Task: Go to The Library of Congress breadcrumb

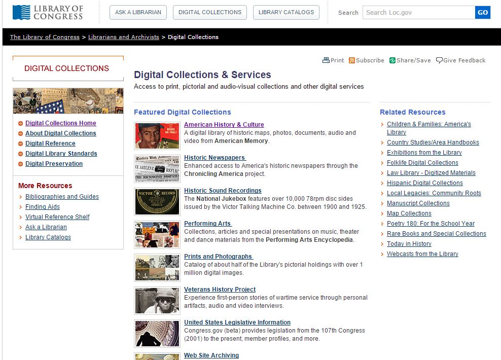Action: [45, 37]
